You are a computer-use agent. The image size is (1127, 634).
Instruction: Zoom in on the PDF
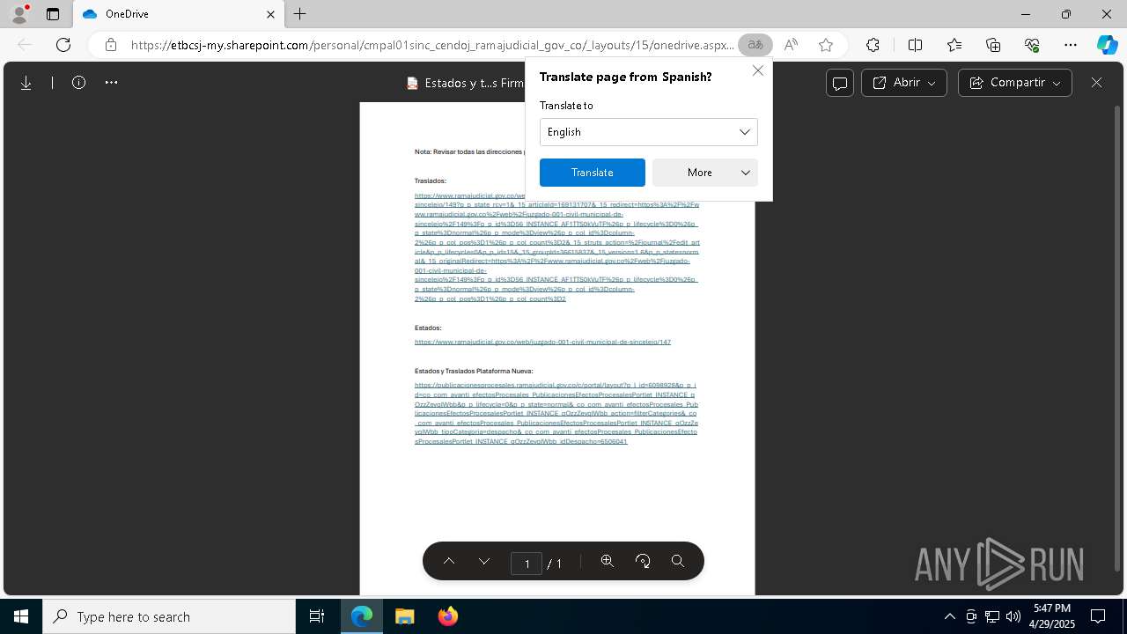click(x=608, y=562)
